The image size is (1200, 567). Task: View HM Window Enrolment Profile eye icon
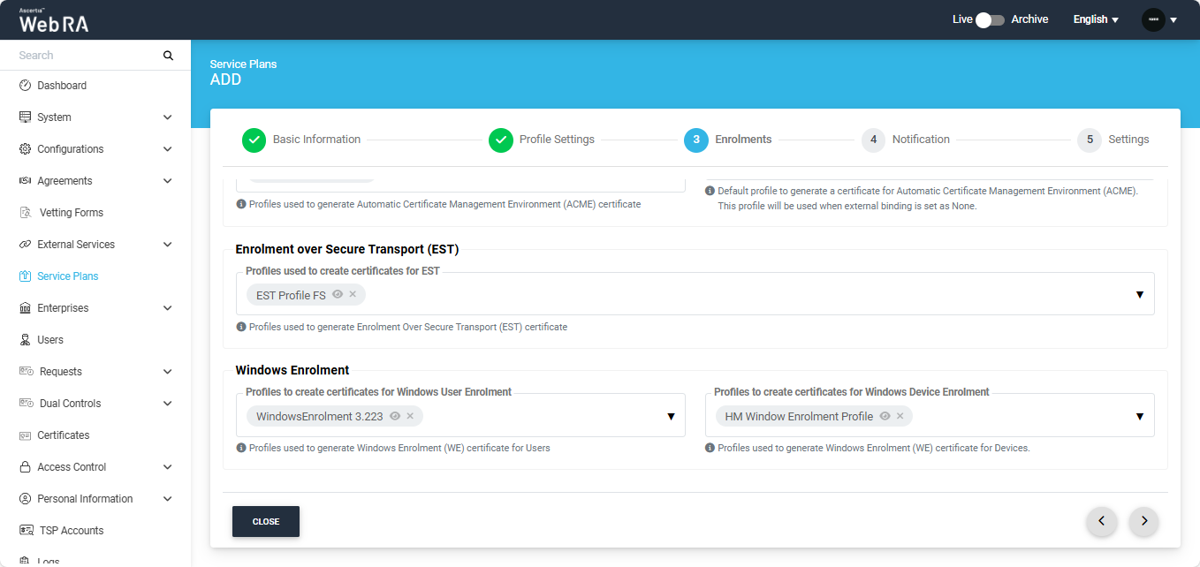pos(885,415)
